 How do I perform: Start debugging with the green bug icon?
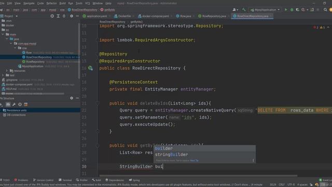tap(292, 10)
